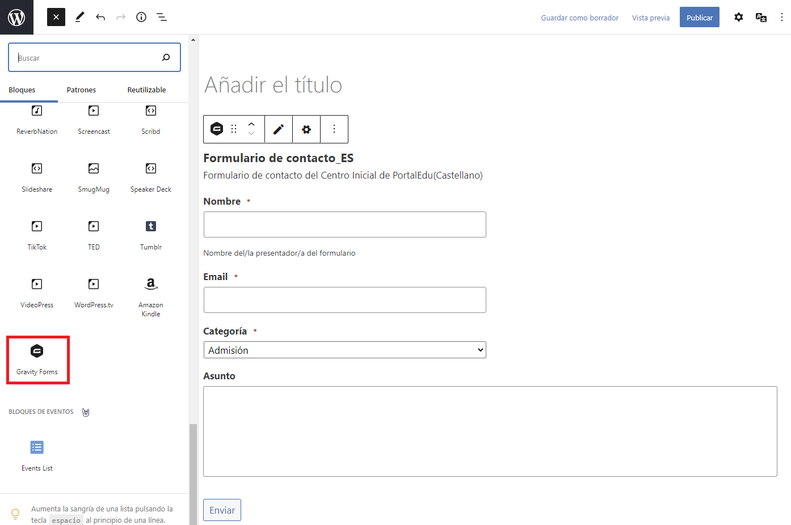Insert the Tumblr block

tap(151, 235)
